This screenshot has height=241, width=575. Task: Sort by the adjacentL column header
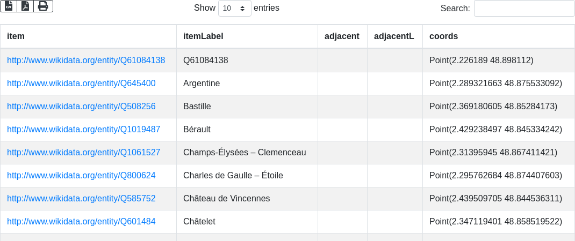click(x=394, y=36)
